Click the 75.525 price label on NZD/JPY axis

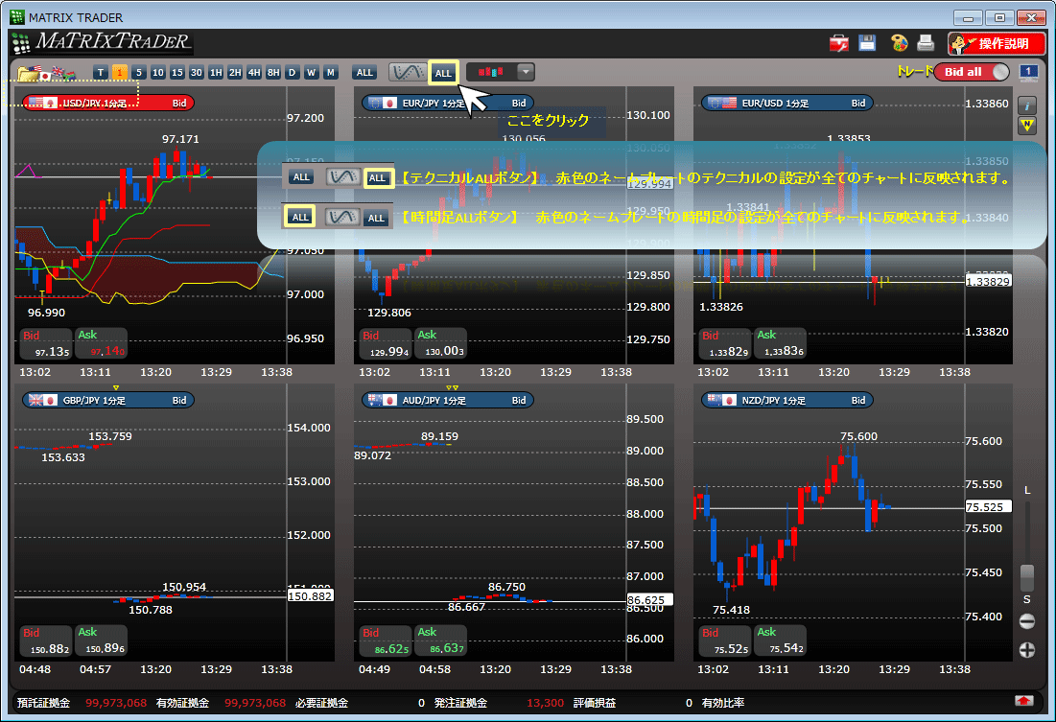pos(988,506)
